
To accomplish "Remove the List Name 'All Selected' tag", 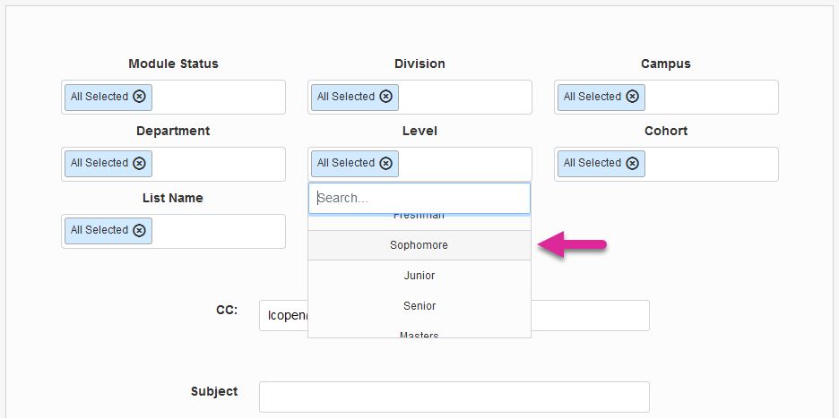I will 139,230.
